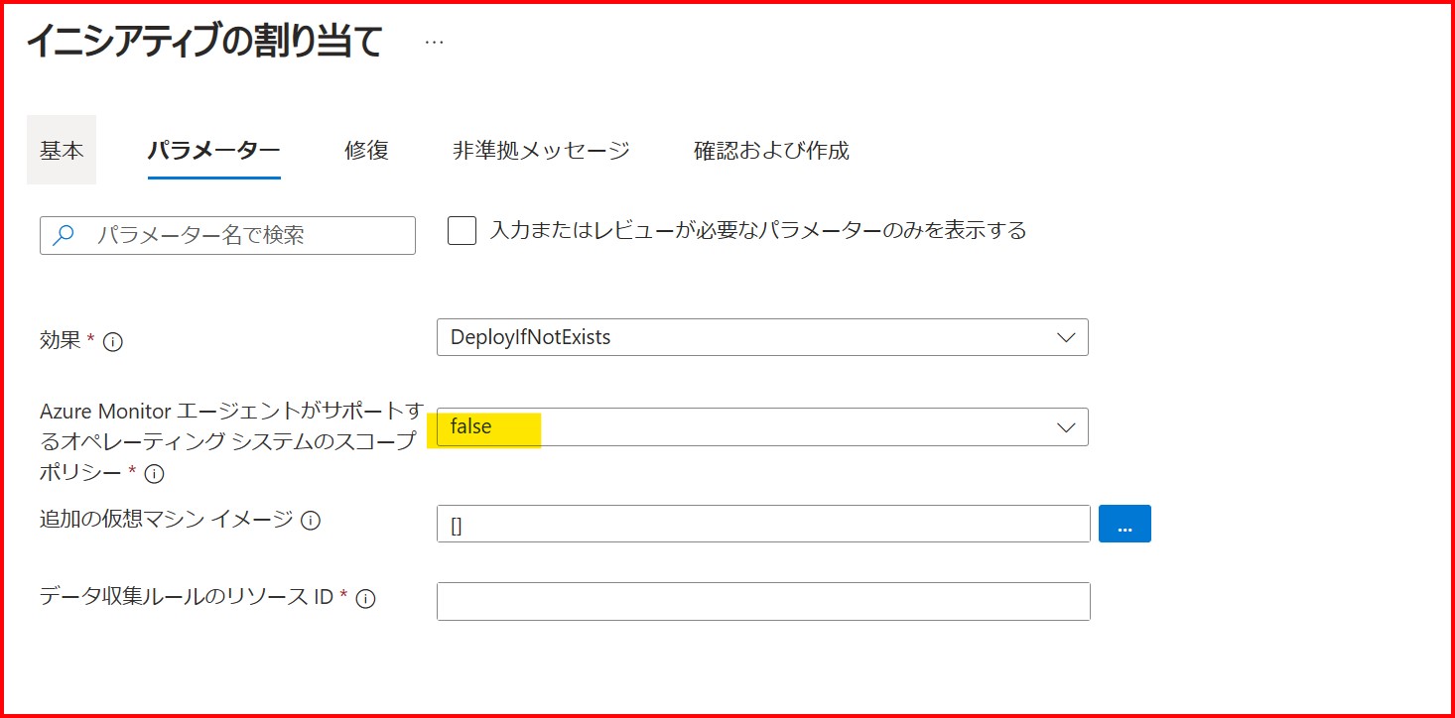The width and height of the screenshot is (1455, 718).
Task: Click the イニシアティブの割り当て page title
Action: (x=204, y=42)
